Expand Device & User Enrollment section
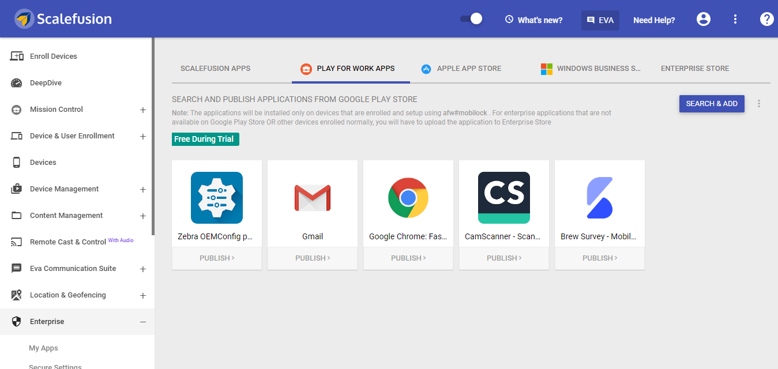Screen dimensions: 778x369 [x=143, y=136]
